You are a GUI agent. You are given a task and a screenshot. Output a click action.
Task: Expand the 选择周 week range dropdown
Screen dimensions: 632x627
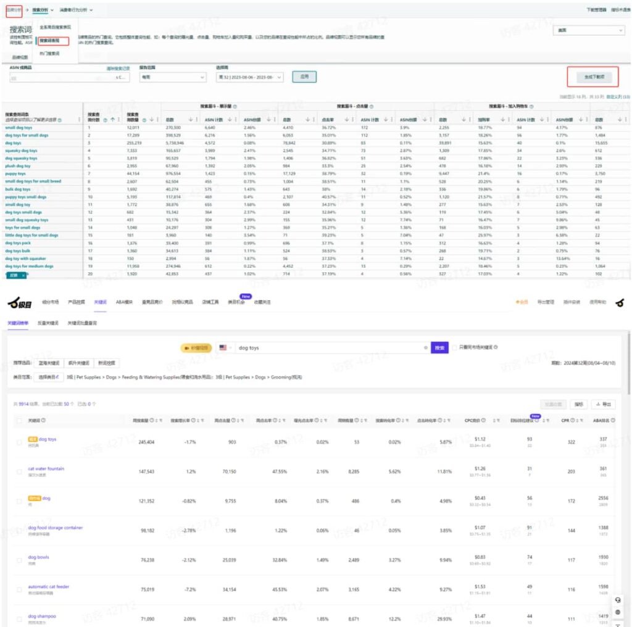point(249,77)
